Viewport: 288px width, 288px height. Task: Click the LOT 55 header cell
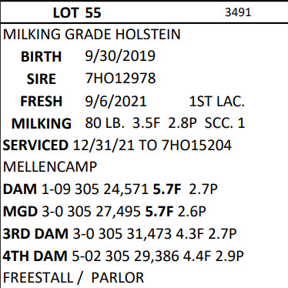click(x=77, y=12)
